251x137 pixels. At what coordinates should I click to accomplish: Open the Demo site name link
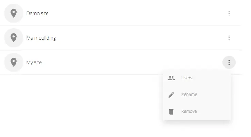point(37,14)
